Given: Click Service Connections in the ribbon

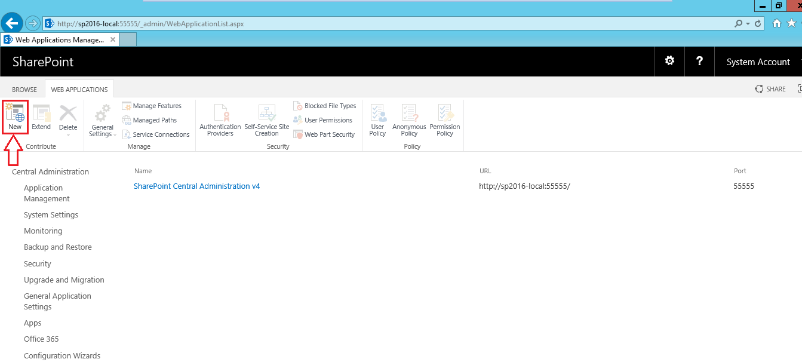Looking at the screenshot, I should click(156, 134).
